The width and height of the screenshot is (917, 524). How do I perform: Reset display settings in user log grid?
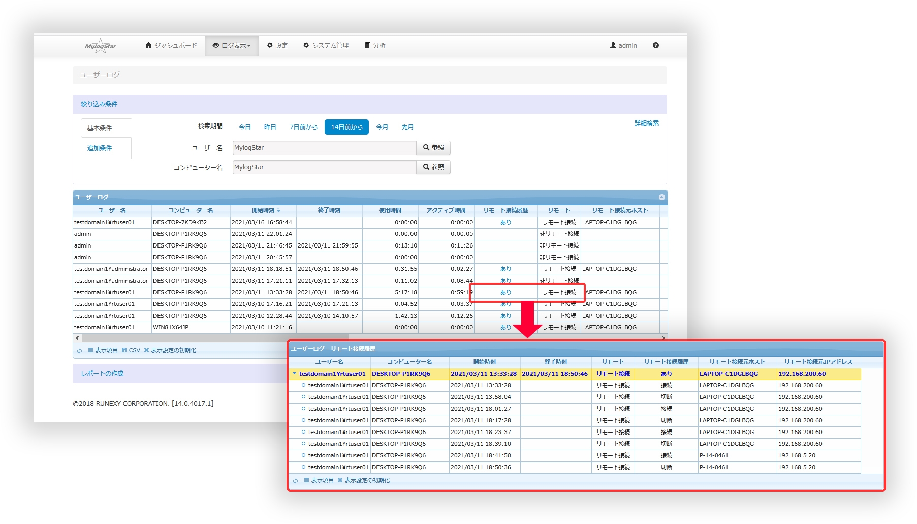pyautogui.click(x=170, y=350)
